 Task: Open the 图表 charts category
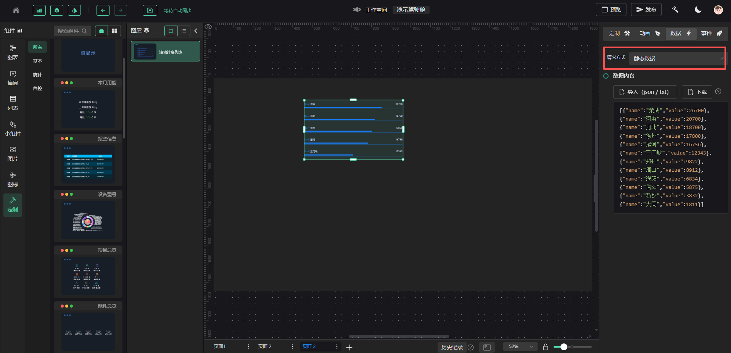click(x=13, y=52)
